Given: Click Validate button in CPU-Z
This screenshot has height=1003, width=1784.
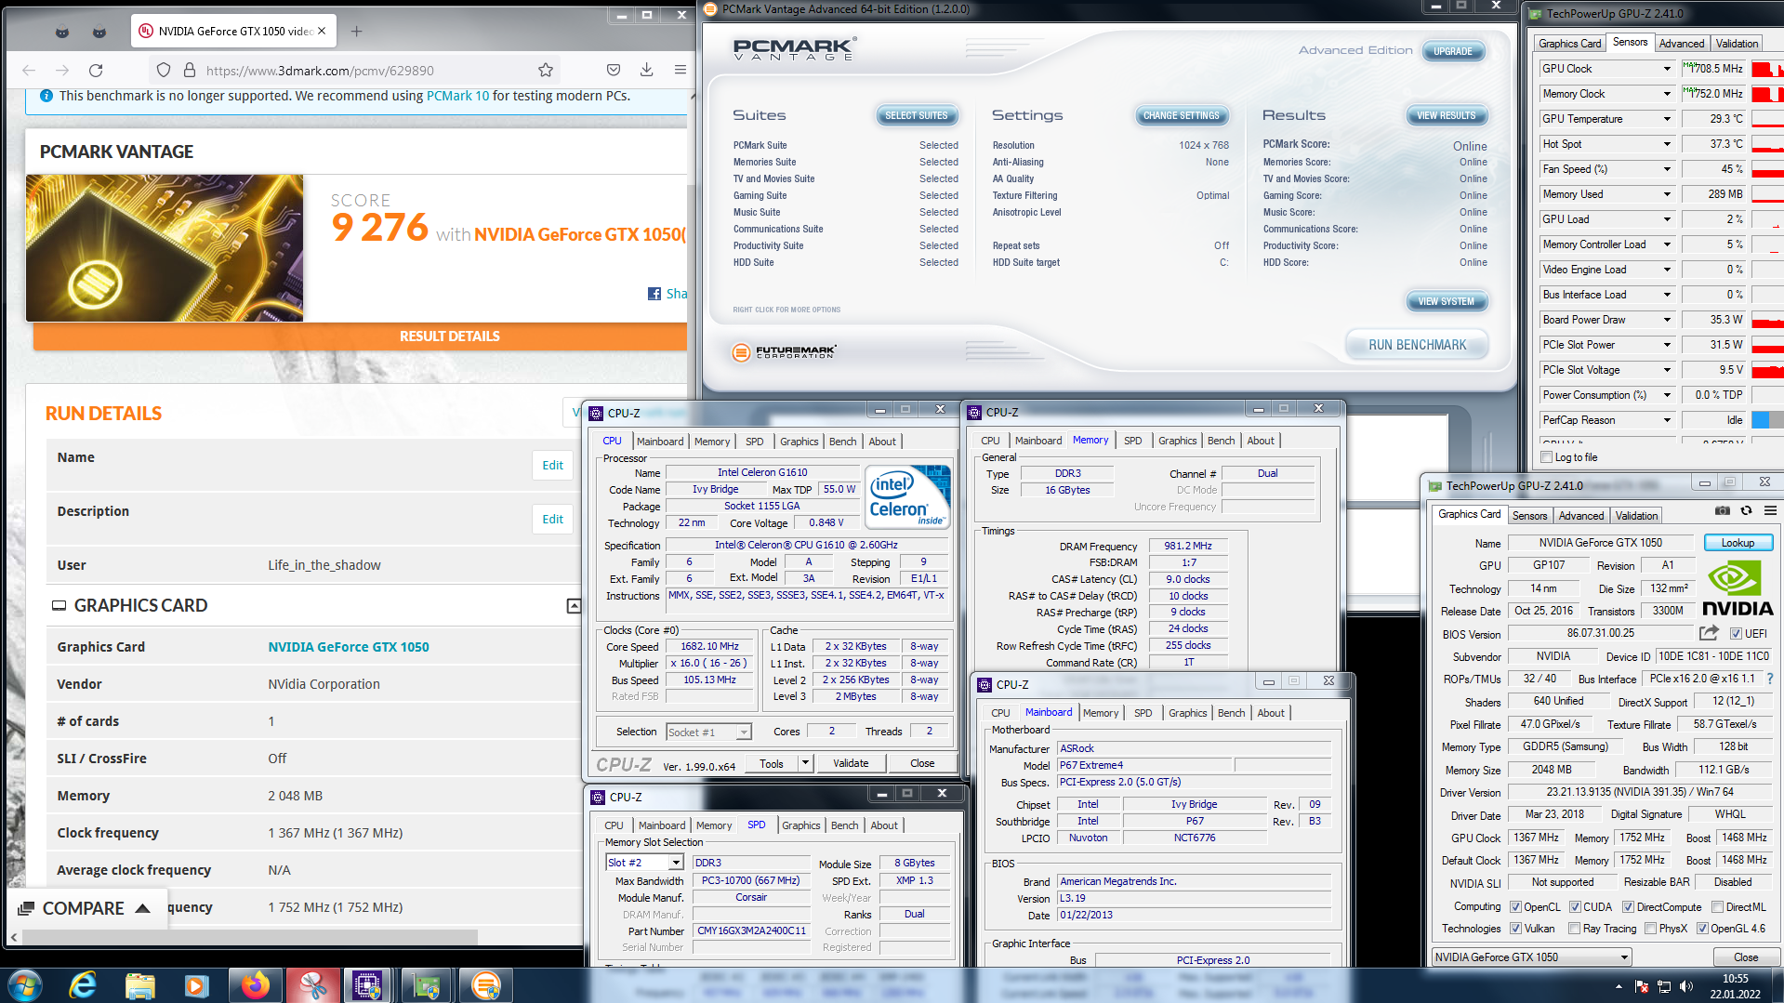Looking at the screenshot, I should tap(851, 763).
